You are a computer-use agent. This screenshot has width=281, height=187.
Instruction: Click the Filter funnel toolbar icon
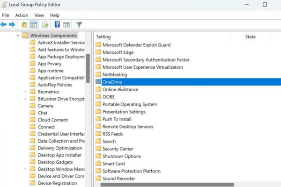(79, 24)
